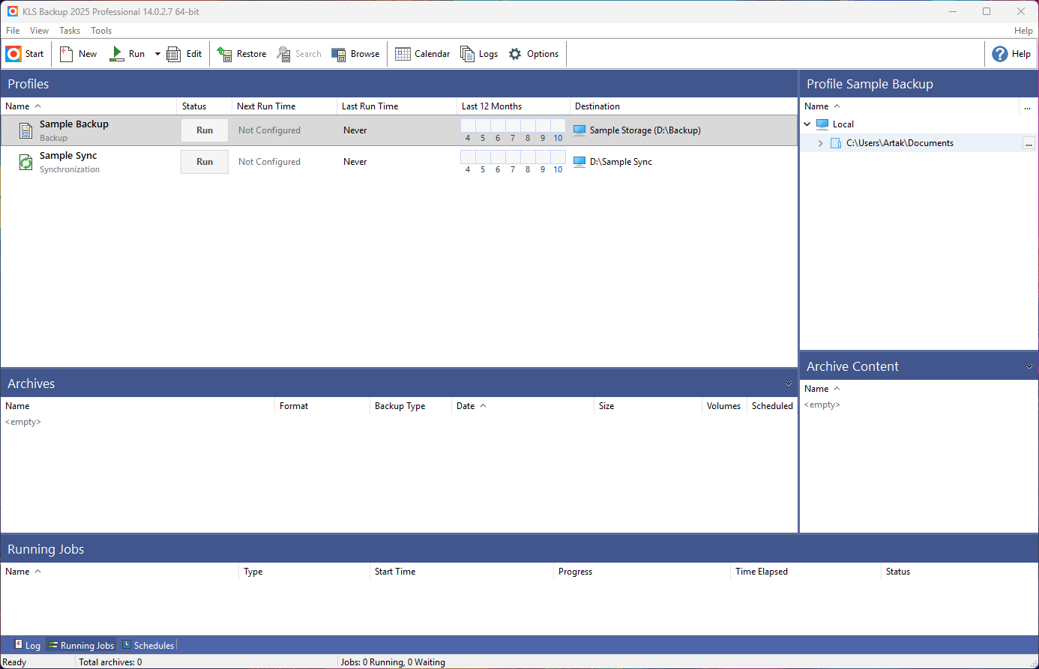The image size is (1039, 669).
Task: Expand the C:\Users\Artak\Documents folder node
Action: tap(820, 143)
